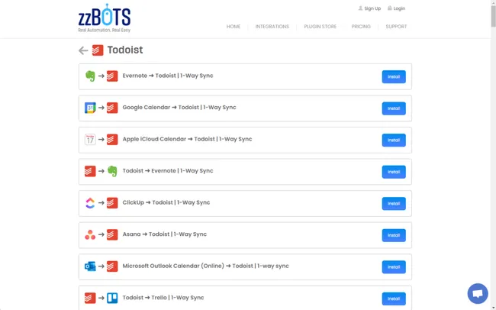
Task: Click the Todoist icon in the Outlook Calendar row
Action: 112,266
